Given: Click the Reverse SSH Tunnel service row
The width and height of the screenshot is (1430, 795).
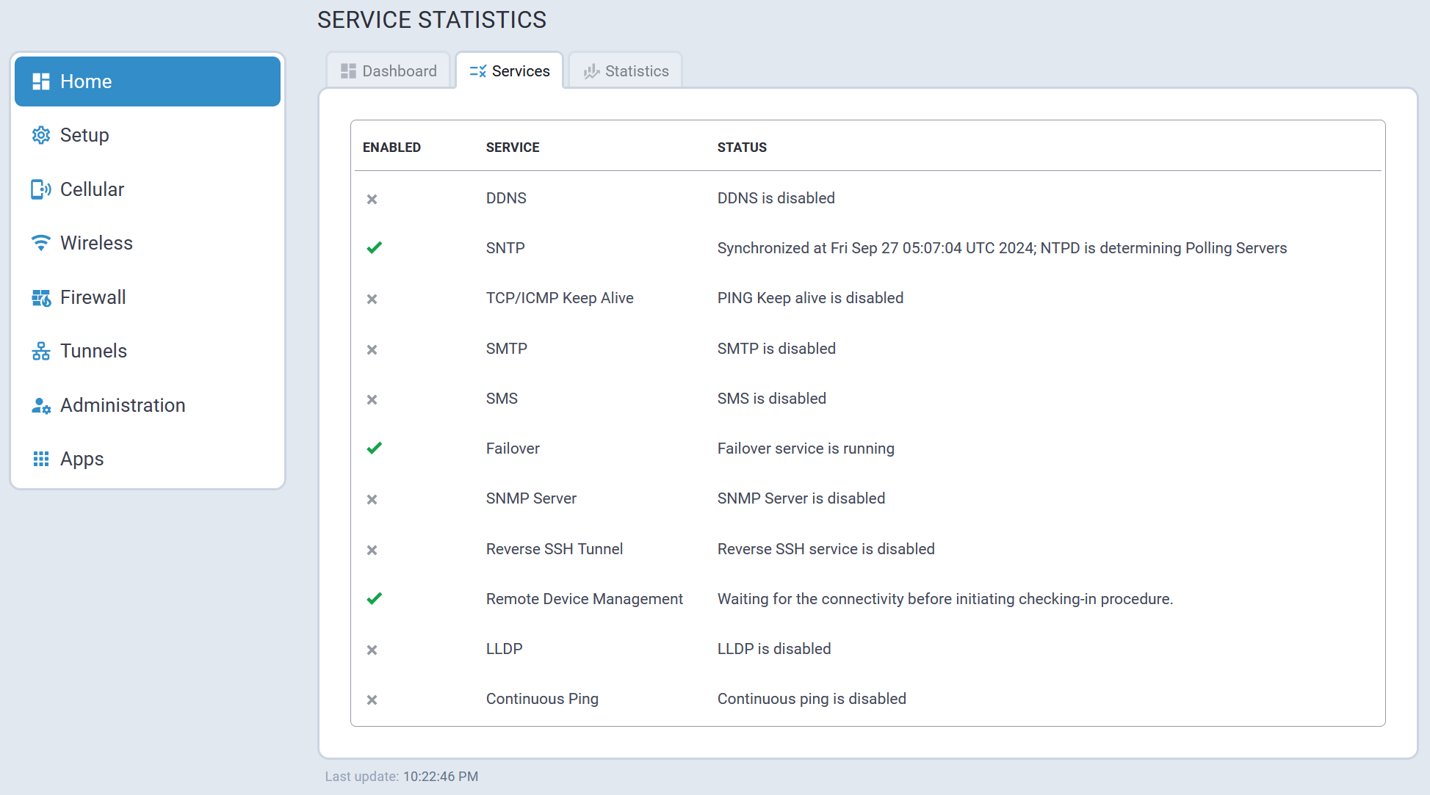Looking at the screenshot, I should click(554, 549).
